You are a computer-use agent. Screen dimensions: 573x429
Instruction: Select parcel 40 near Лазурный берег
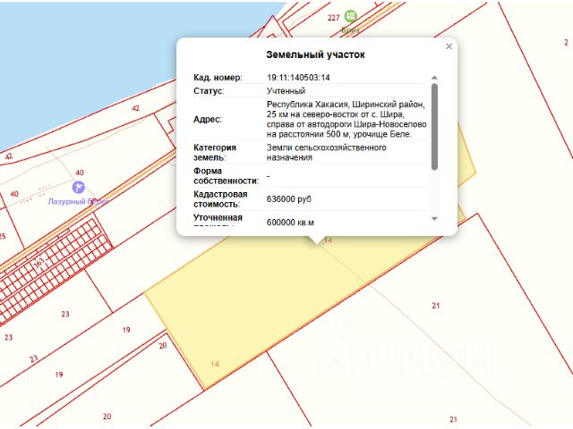(80, 172)
